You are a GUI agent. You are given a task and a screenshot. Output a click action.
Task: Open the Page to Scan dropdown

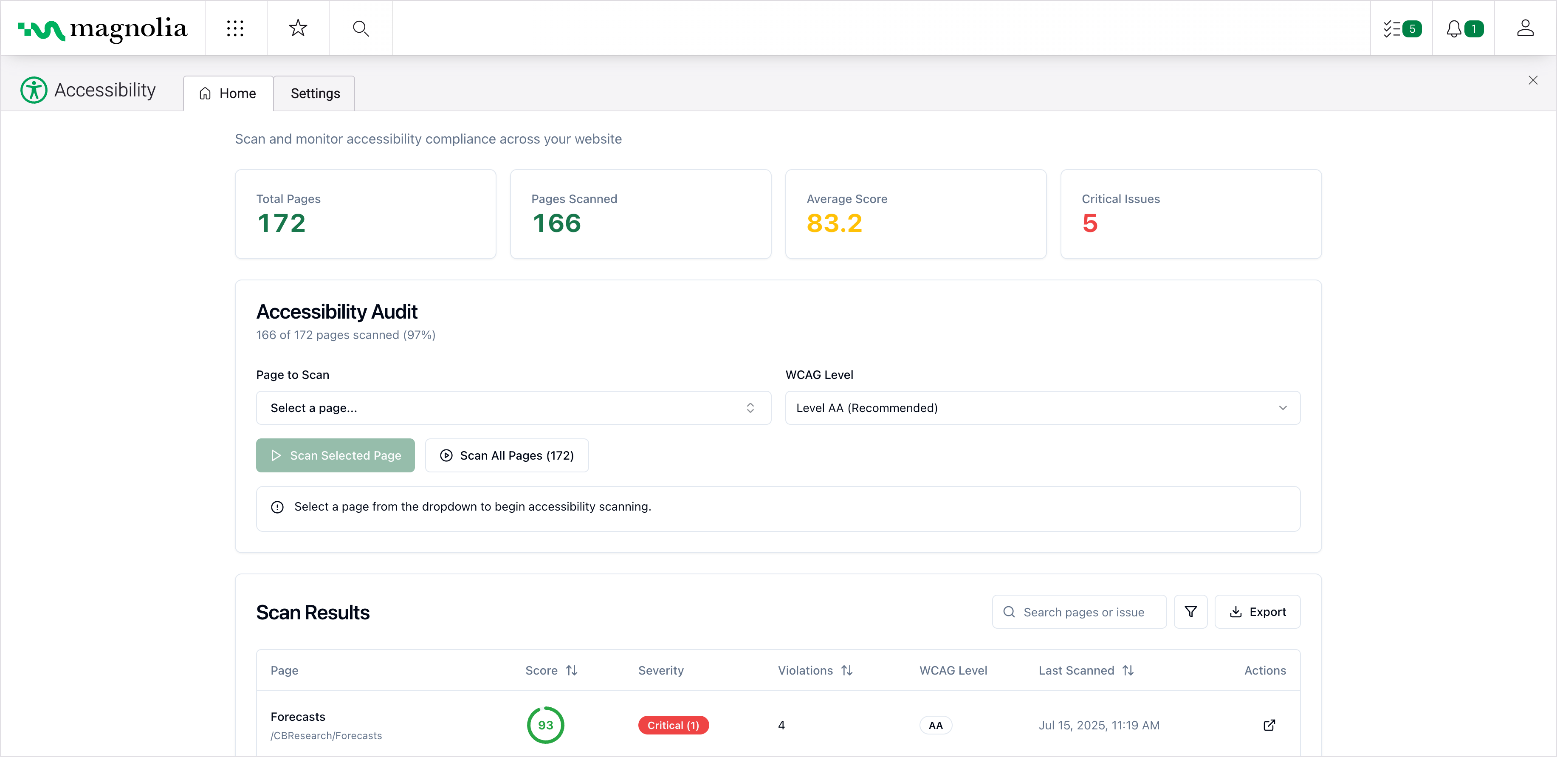click(x=513, y=408)
